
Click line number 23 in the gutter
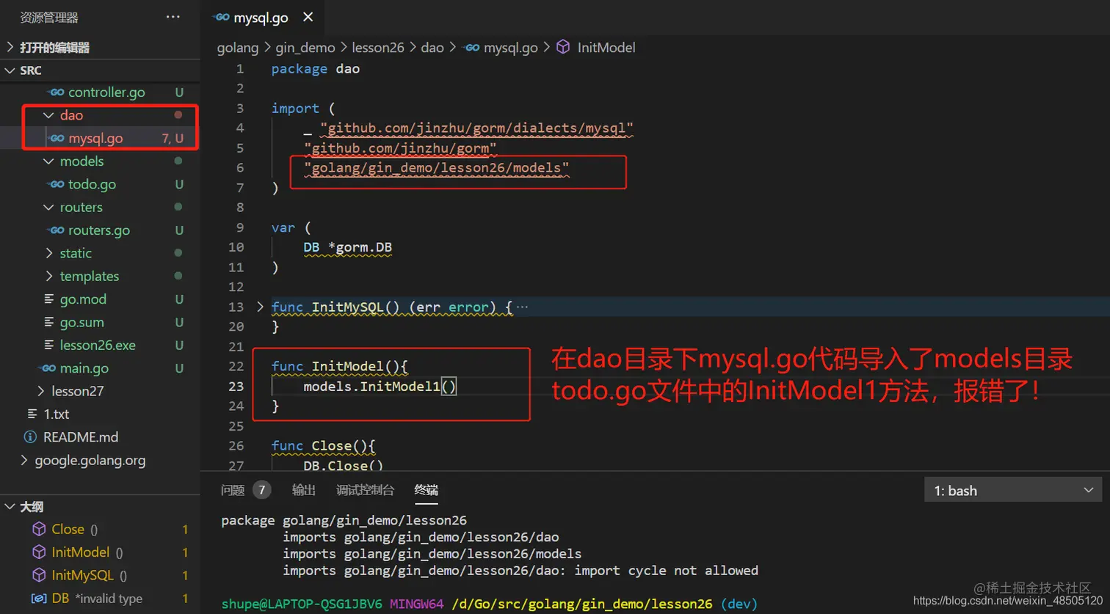(236, 386)
